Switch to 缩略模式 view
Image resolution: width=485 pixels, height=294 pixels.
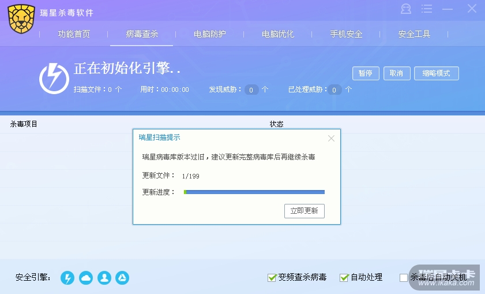click(x=436, y=73)
